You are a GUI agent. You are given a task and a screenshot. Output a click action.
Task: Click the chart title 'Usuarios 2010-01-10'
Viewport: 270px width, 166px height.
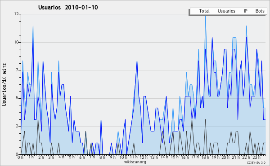pos(68,7)
